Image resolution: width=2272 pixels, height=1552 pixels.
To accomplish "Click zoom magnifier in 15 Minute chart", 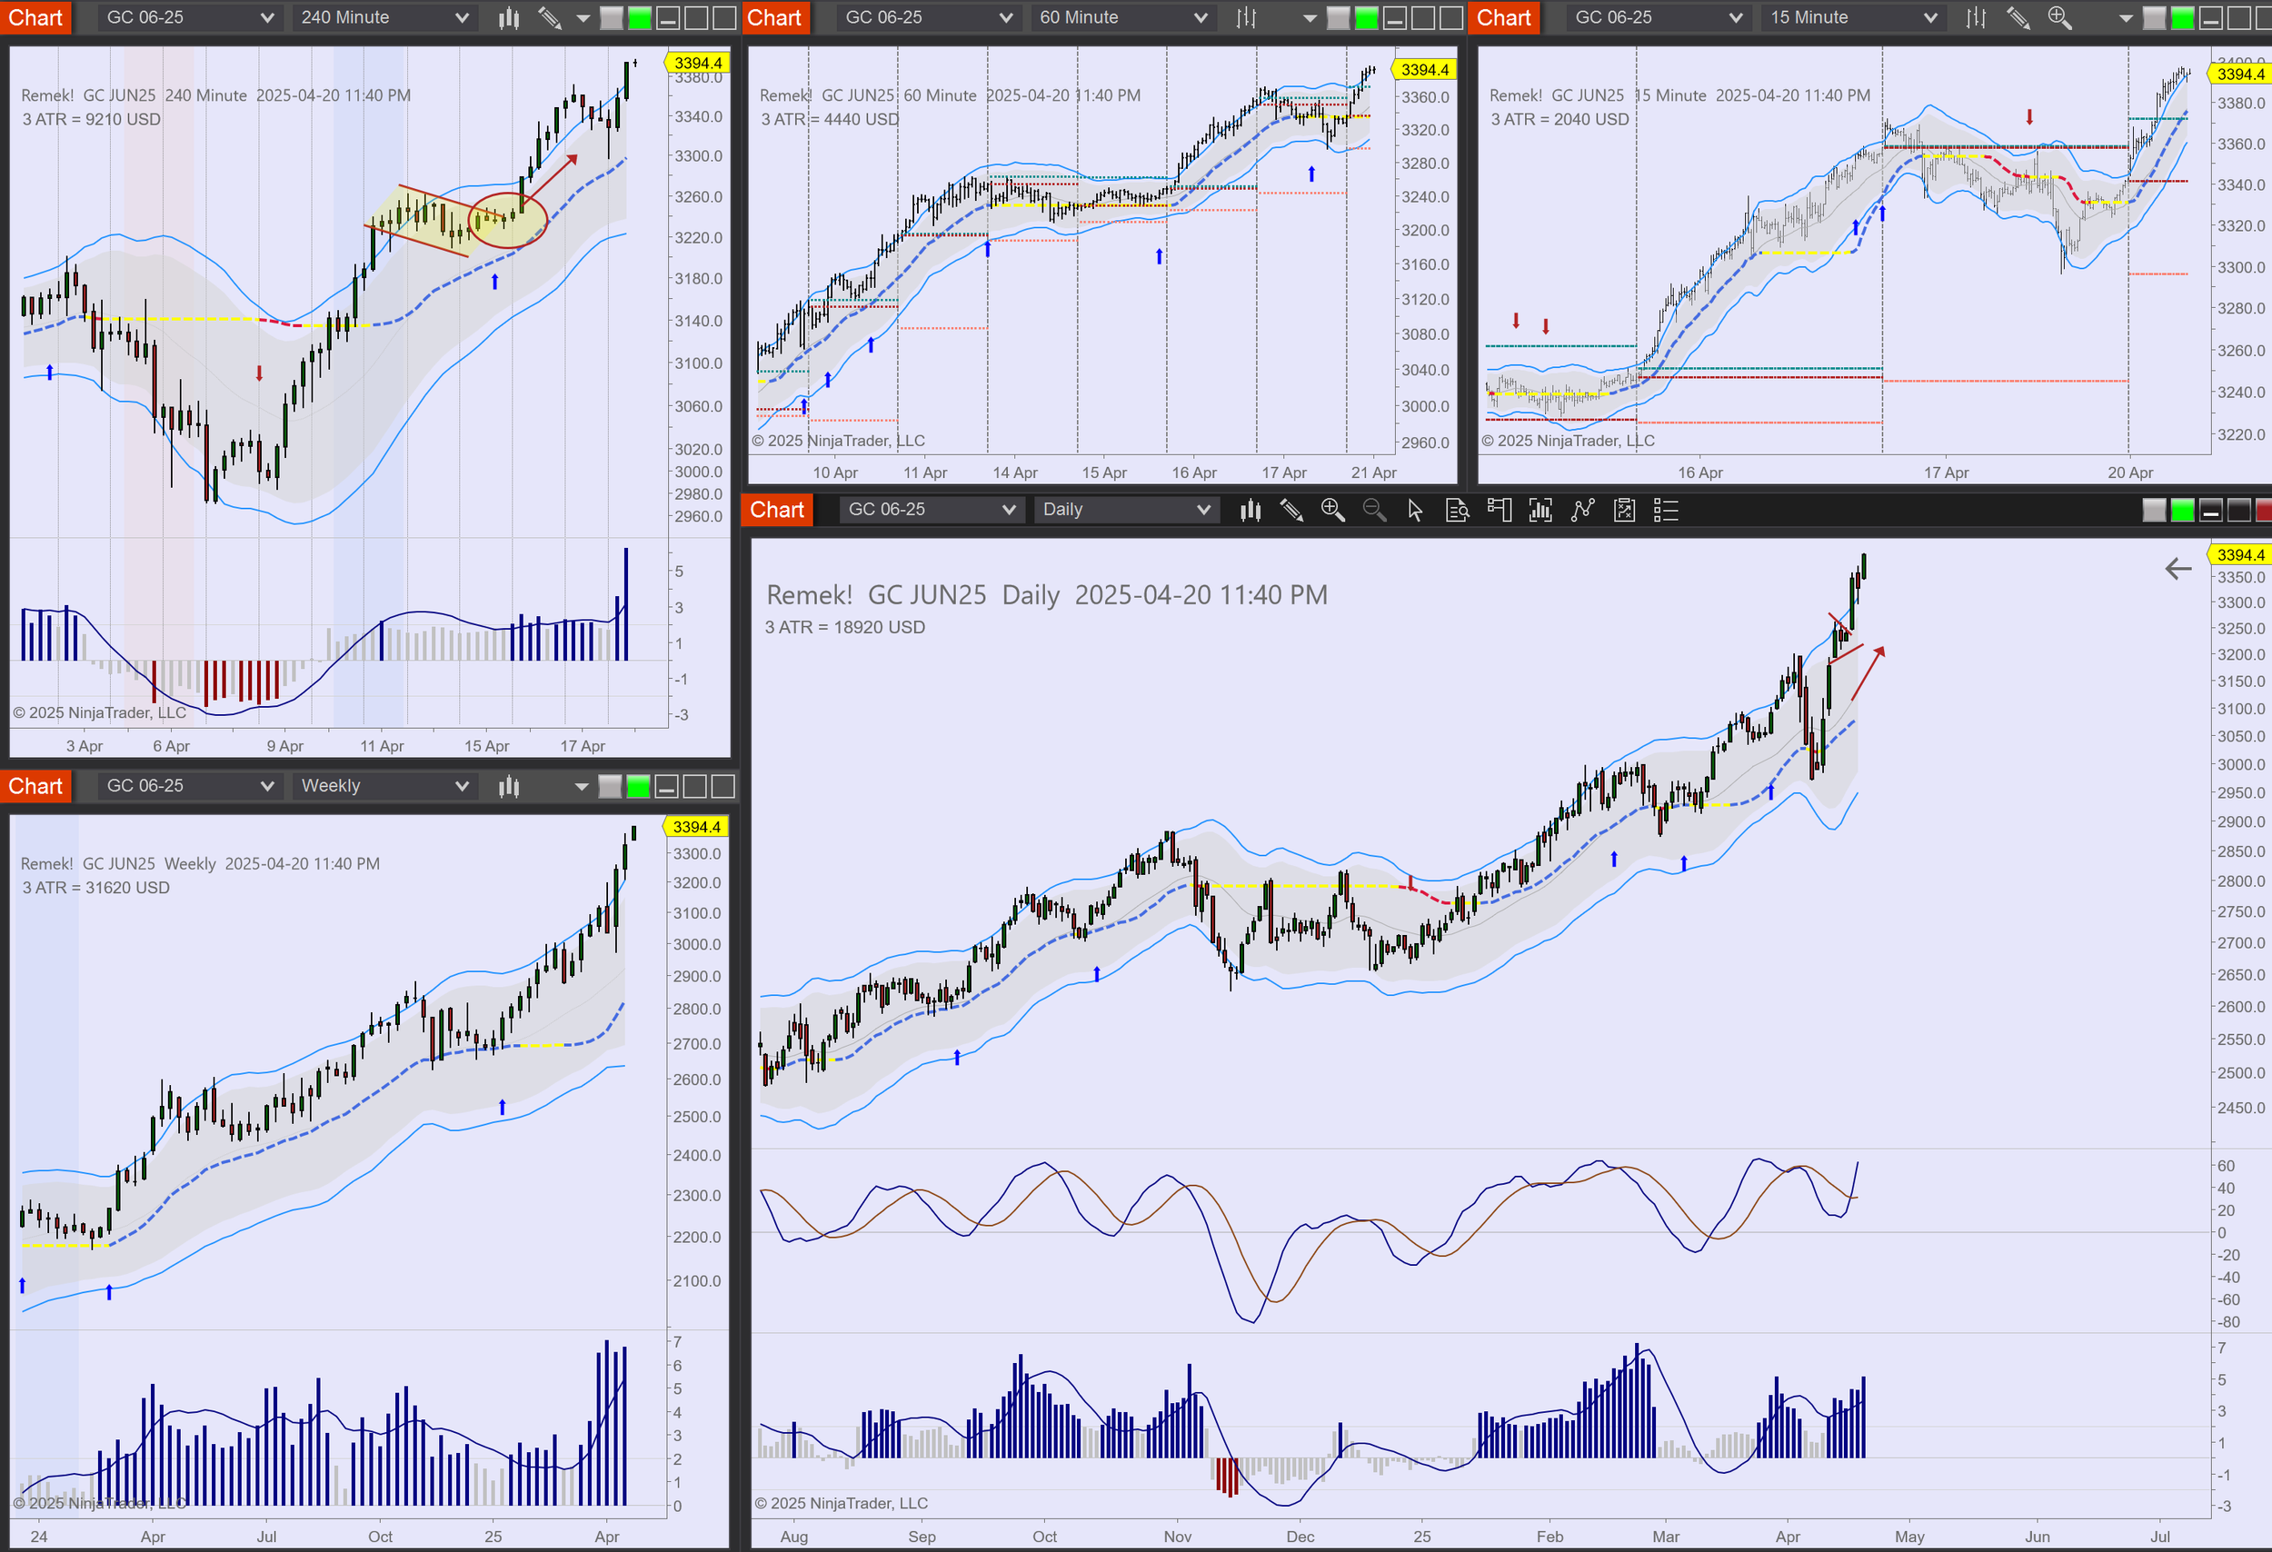I will (2058, 17).
